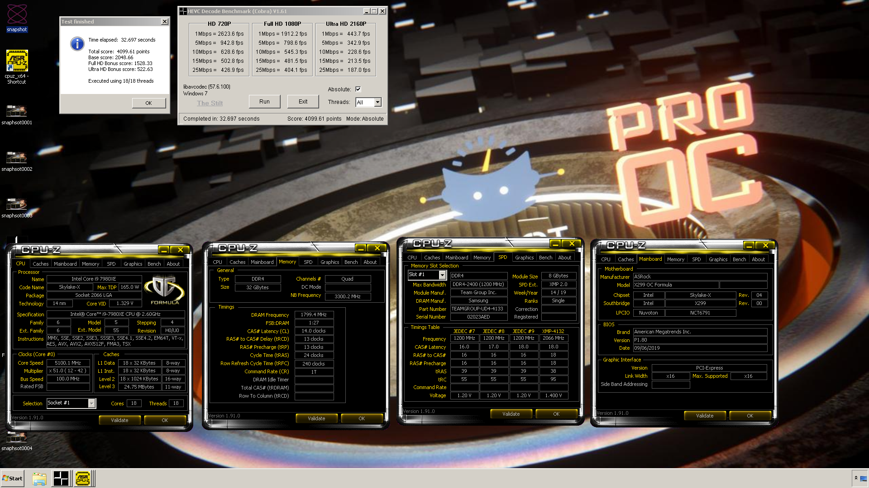869x488 pixels.
Task: Click OK in CPU-Z CPU window
Action: [165, 420]
